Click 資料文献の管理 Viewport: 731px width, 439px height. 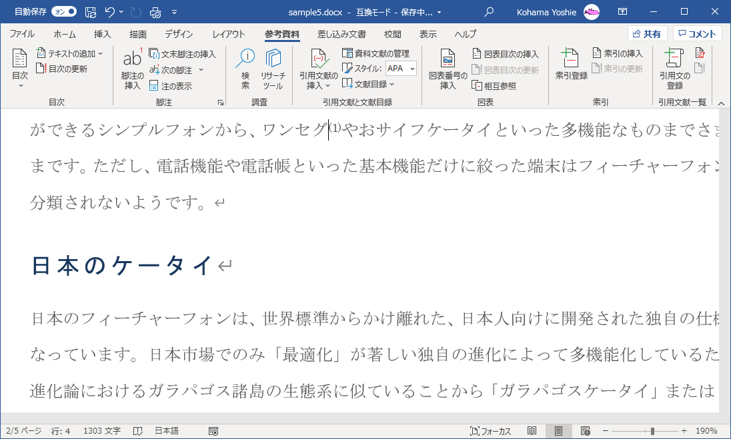click(376, 53)
